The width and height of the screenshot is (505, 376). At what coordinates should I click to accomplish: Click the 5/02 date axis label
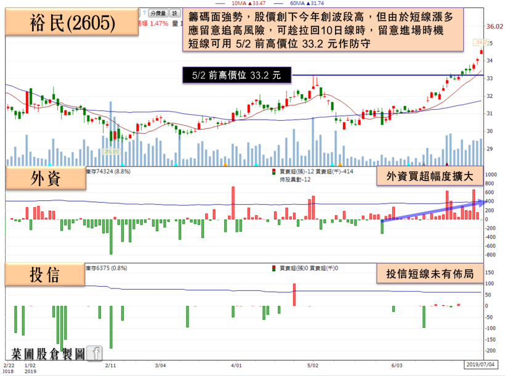point(312,366)
